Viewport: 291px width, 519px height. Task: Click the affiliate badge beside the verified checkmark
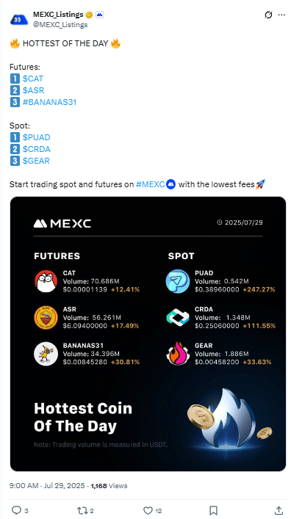pyautogui.click(x=99, y=15)
